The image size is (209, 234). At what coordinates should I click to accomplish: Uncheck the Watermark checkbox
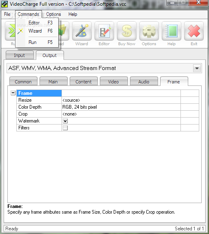(65, 121)
